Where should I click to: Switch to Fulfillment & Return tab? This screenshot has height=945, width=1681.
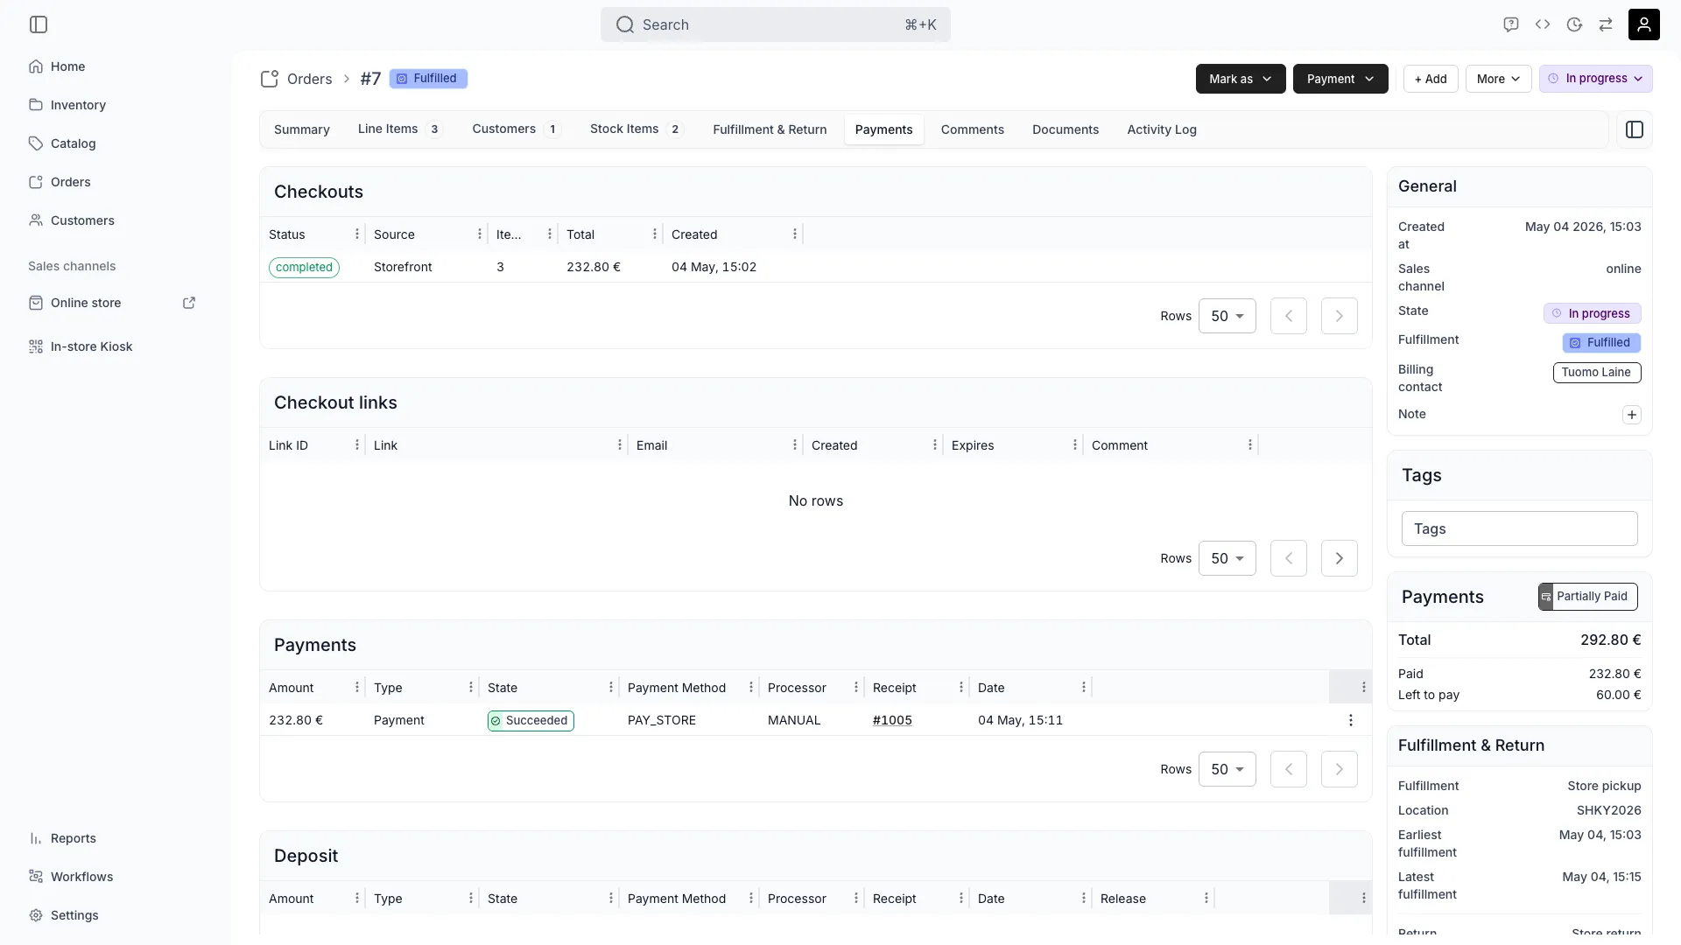tap(770, 129)
